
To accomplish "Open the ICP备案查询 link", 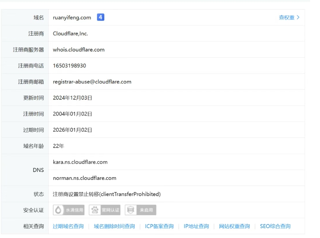I will pyautogui.click(x=159, y=226).
